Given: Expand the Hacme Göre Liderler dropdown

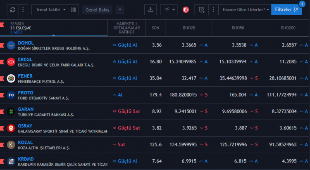Looking at the screenshot, I should pyautogui.click(x=245, y=9).
